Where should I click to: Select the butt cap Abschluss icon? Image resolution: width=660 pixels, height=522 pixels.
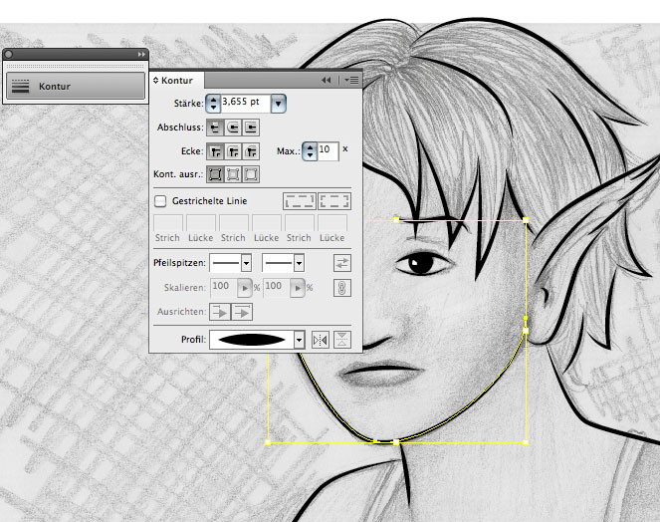(214, 127)
